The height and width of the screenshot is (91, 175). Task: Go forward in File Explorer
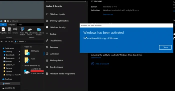pyautogui.click(x=6, y=41)
